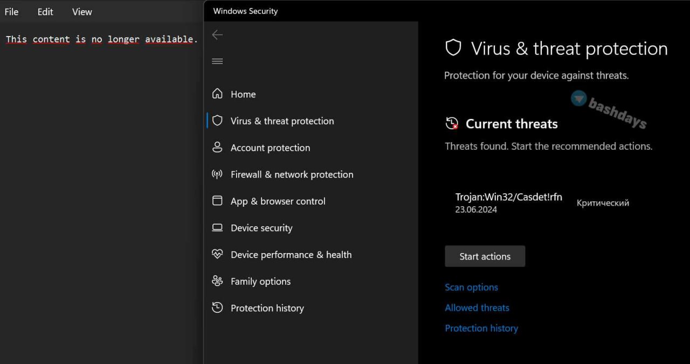The image size is (690, 364).
Task: Click the window icon for App & browser control
Action: coord(217,201)
